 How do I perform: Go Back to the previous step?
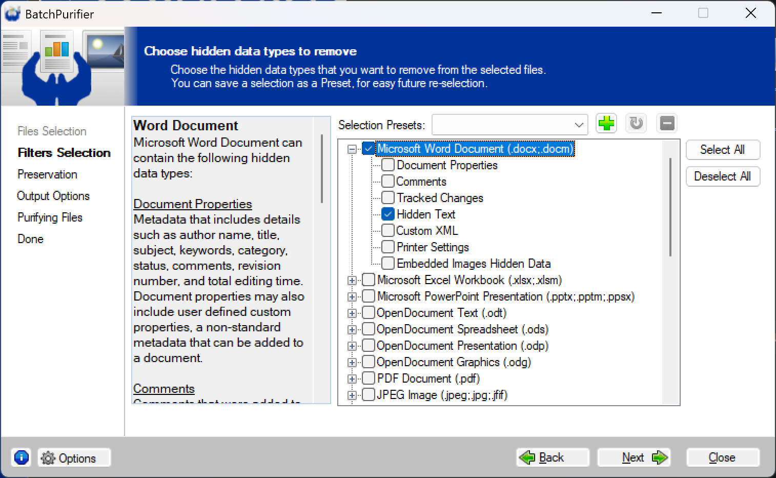click(553, 457)
